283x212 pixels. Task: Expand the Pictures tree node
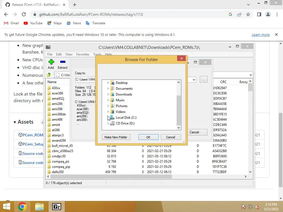click(x=108, y=106)
